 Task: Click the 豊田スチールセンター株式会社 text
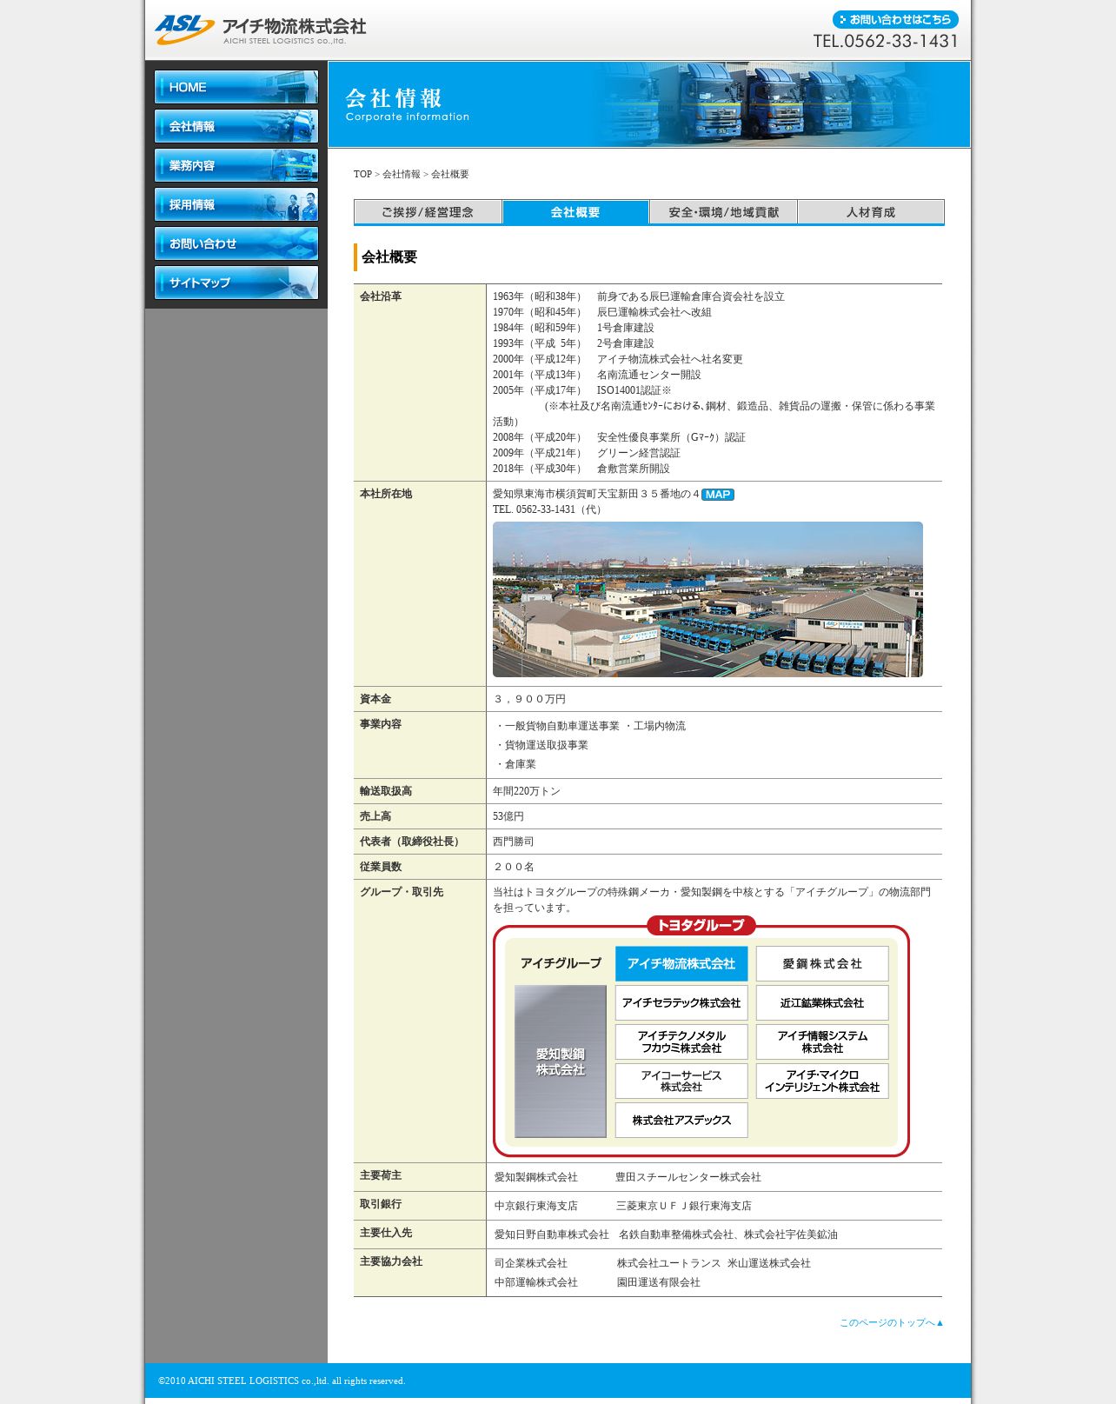pyautogui.click(x=688, y=1177)
